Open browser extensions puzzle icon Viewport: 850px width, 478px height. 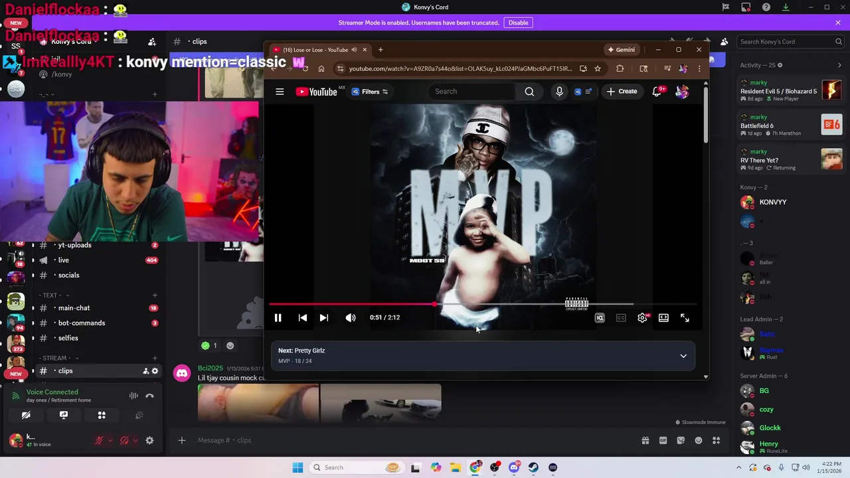[x=620, y=68]
